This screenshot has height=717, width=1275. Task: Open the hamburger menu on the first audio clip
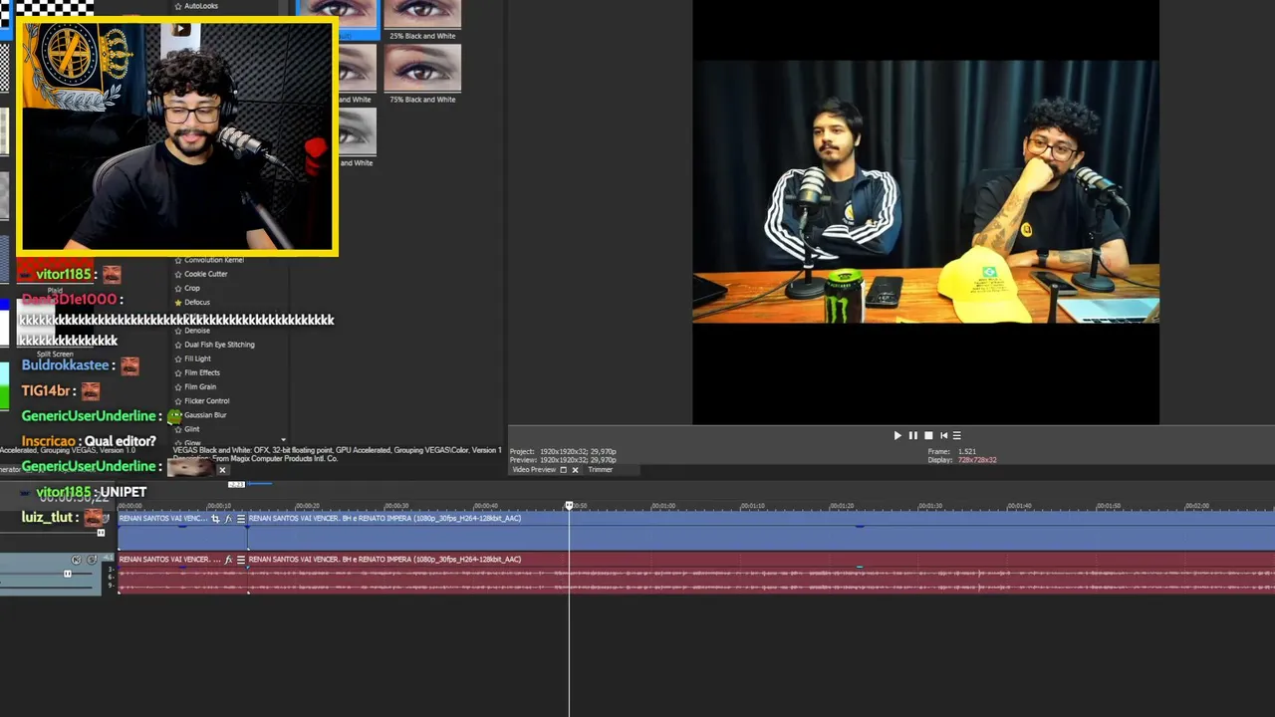(x=240, y=560)
